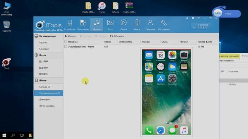This screenshot has height=139, width=248.
Task: Open the Recycle Bin on desktop
Action: click(x=7, y=26)
